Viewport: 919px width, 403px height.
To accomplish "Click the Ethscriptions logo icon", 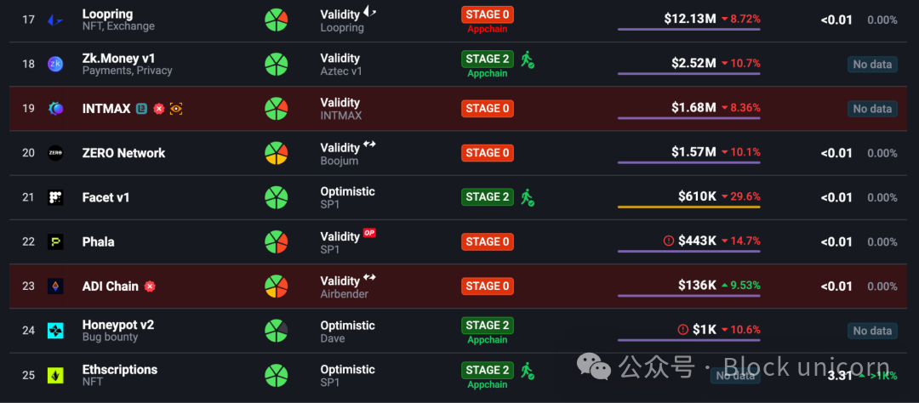I will (55, 375).
